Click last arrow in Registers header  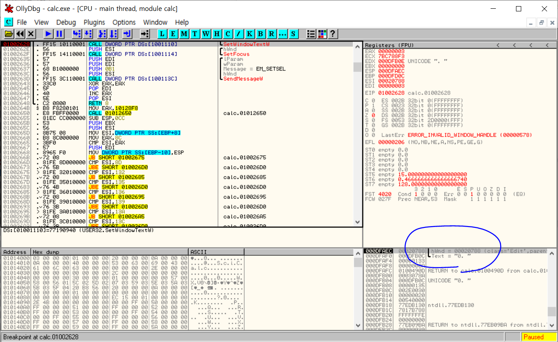pos(548,45)
